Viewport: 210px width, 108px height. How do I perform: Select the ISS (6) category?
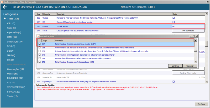[10, 60]
